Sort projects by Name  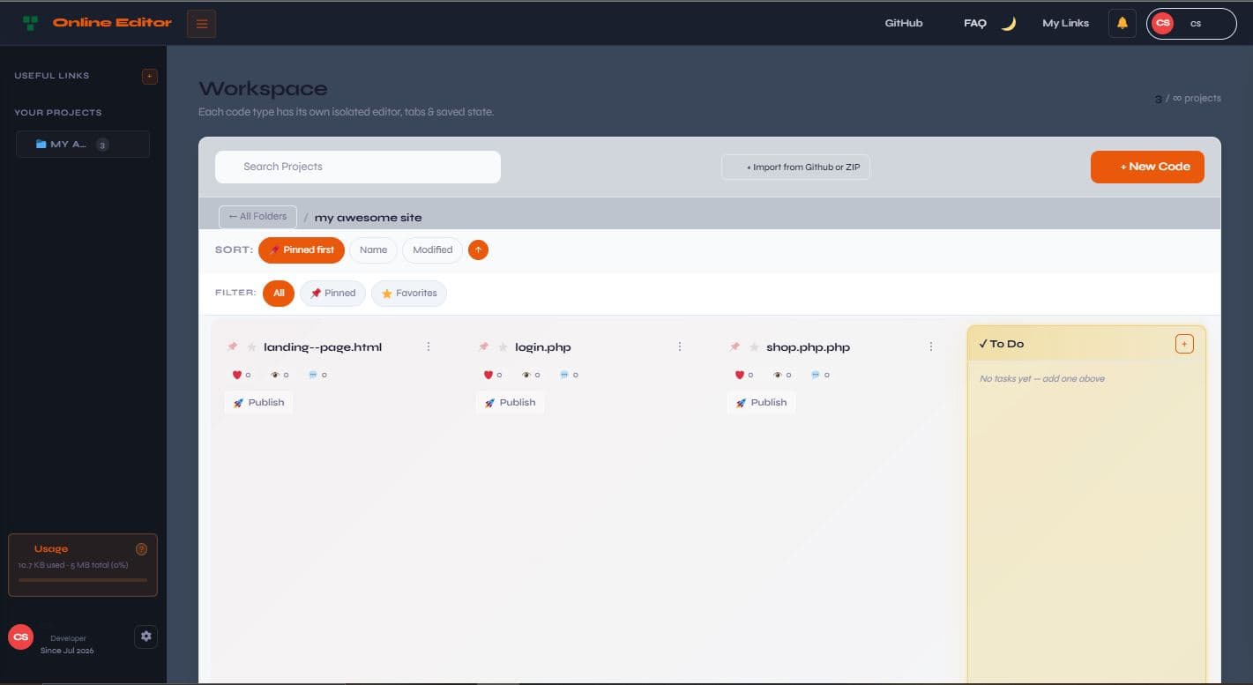(374, 249)
